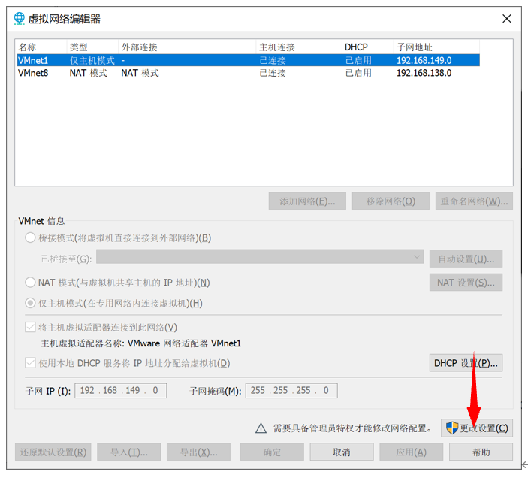This screenshot has height=478, width=528.
Task: Click the 名称 column header
Action: [42, 47]
